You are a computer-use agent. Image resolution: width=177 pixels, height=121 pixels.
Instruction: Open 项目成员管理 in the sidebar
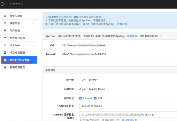19,52
